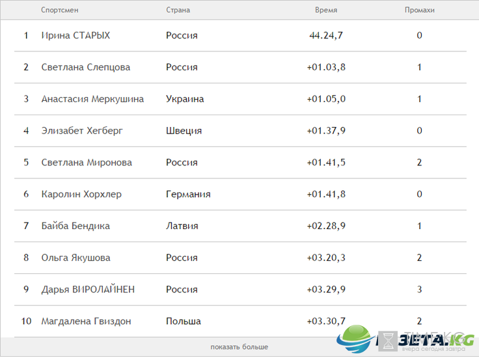Viewport: 479px width, 358px height.
Task: Click country 'Россия' in ВИРОЛАЙНЕН's row
Action: (x=182, y=290)
